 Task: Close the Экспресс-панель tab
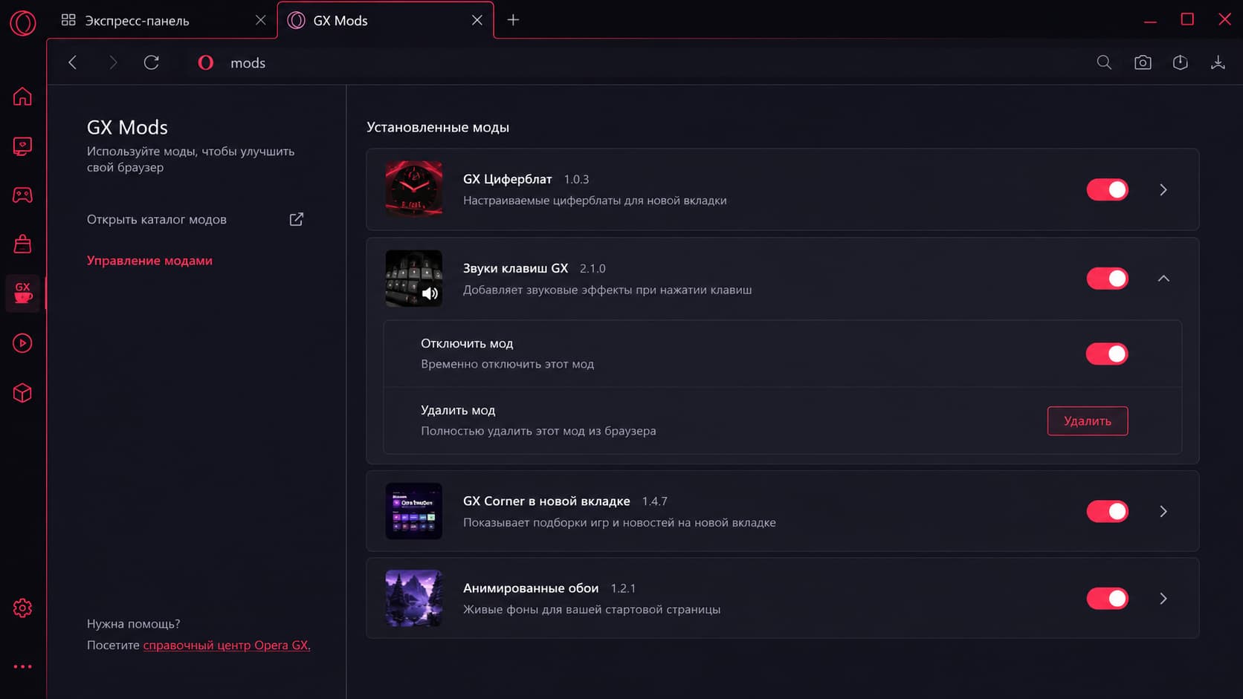260,20
